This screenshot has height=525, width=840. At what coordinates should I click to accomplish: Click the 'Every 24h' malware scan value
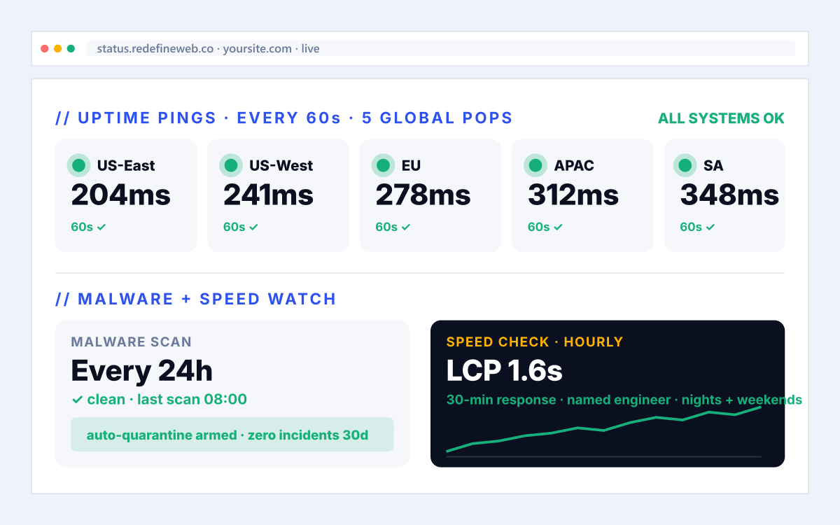click(x=141, y=371)
